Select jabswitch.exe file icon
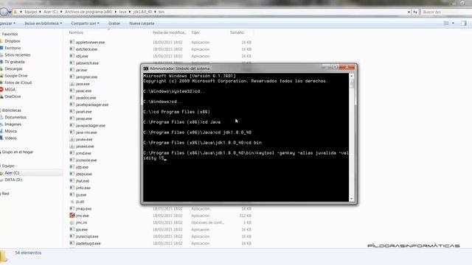 [x=72, y=63]
